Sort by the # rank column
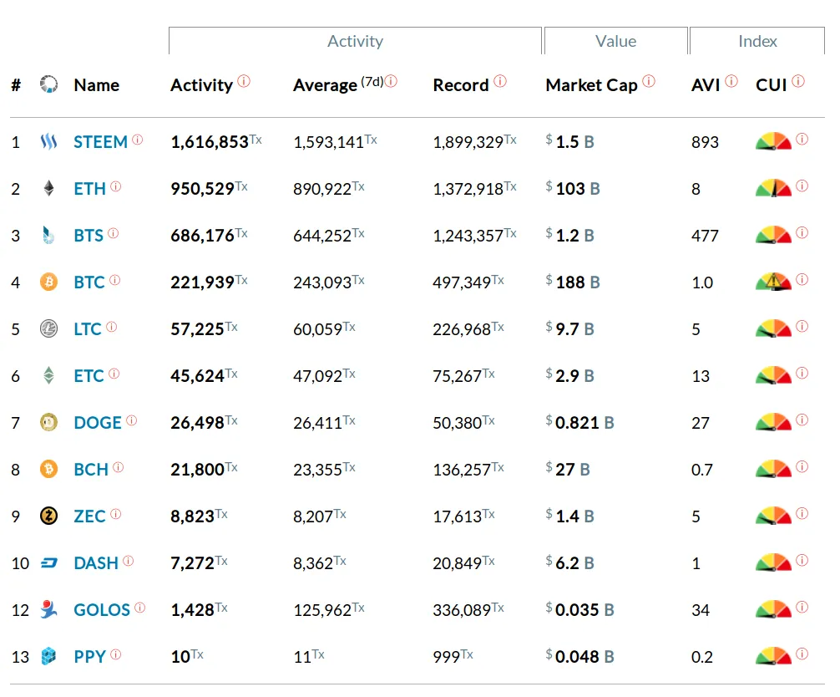 pyautogui.click(x=16, y=84)
